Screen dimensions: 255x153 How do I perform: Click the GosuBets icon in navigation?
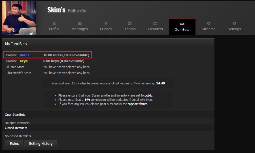pos(155,23)
